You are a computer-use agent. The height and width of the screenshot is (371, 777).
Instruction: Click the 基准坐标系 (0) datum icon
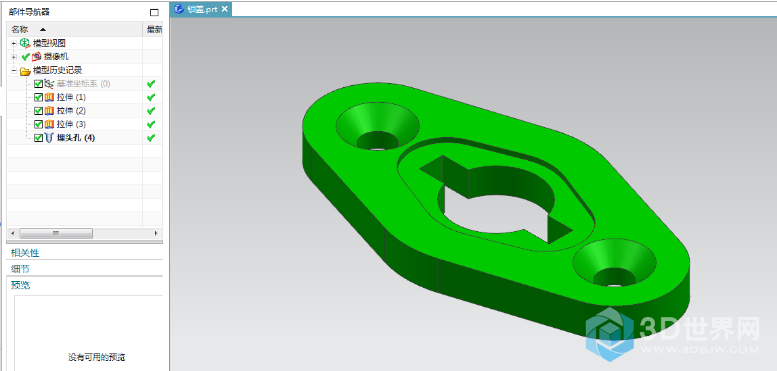[x=49, y=84]
